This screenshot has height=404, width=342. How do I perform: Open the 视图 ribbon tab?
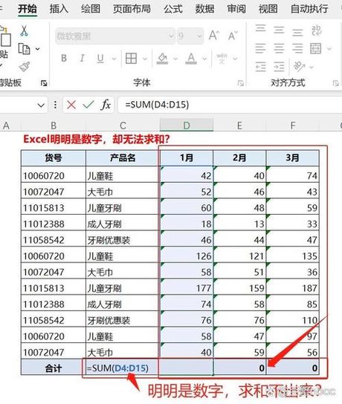tap(268, 9)
